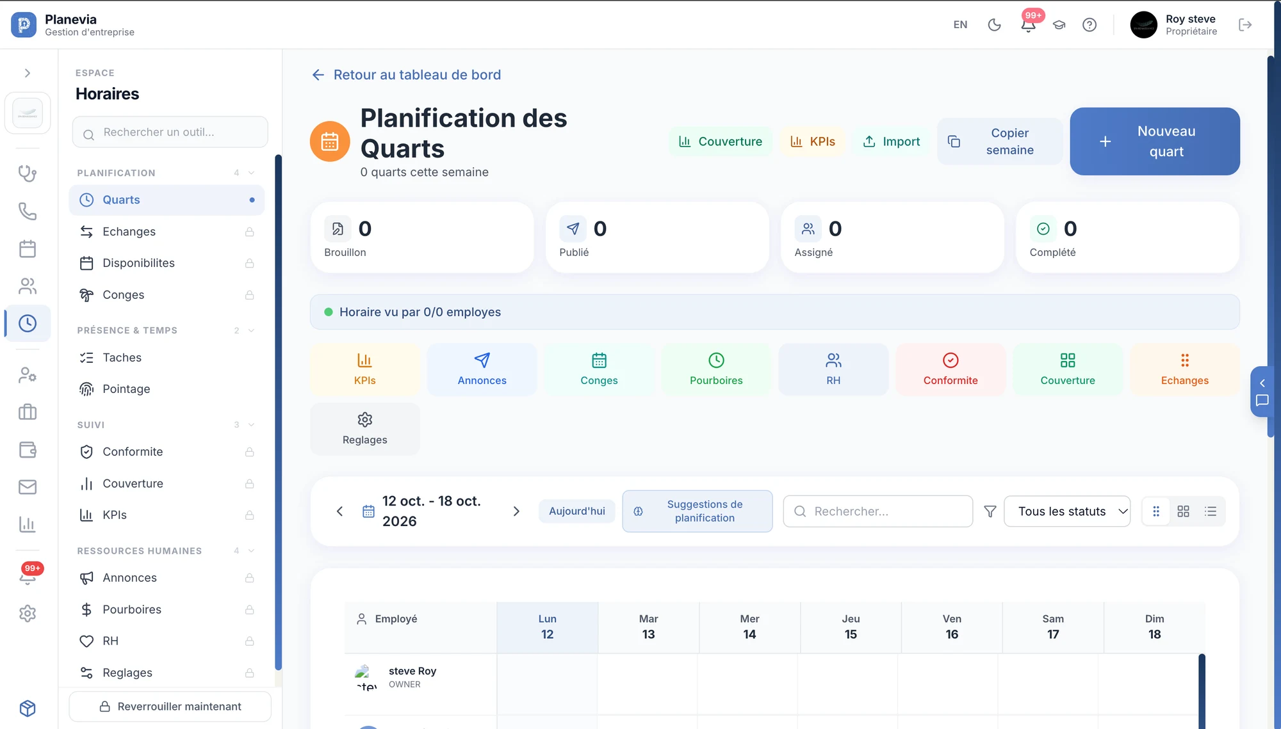The height and width of the screenshot is (729, 1281).
Task: Click the Nouveau quart button
Action: [x=1155, y=141]
